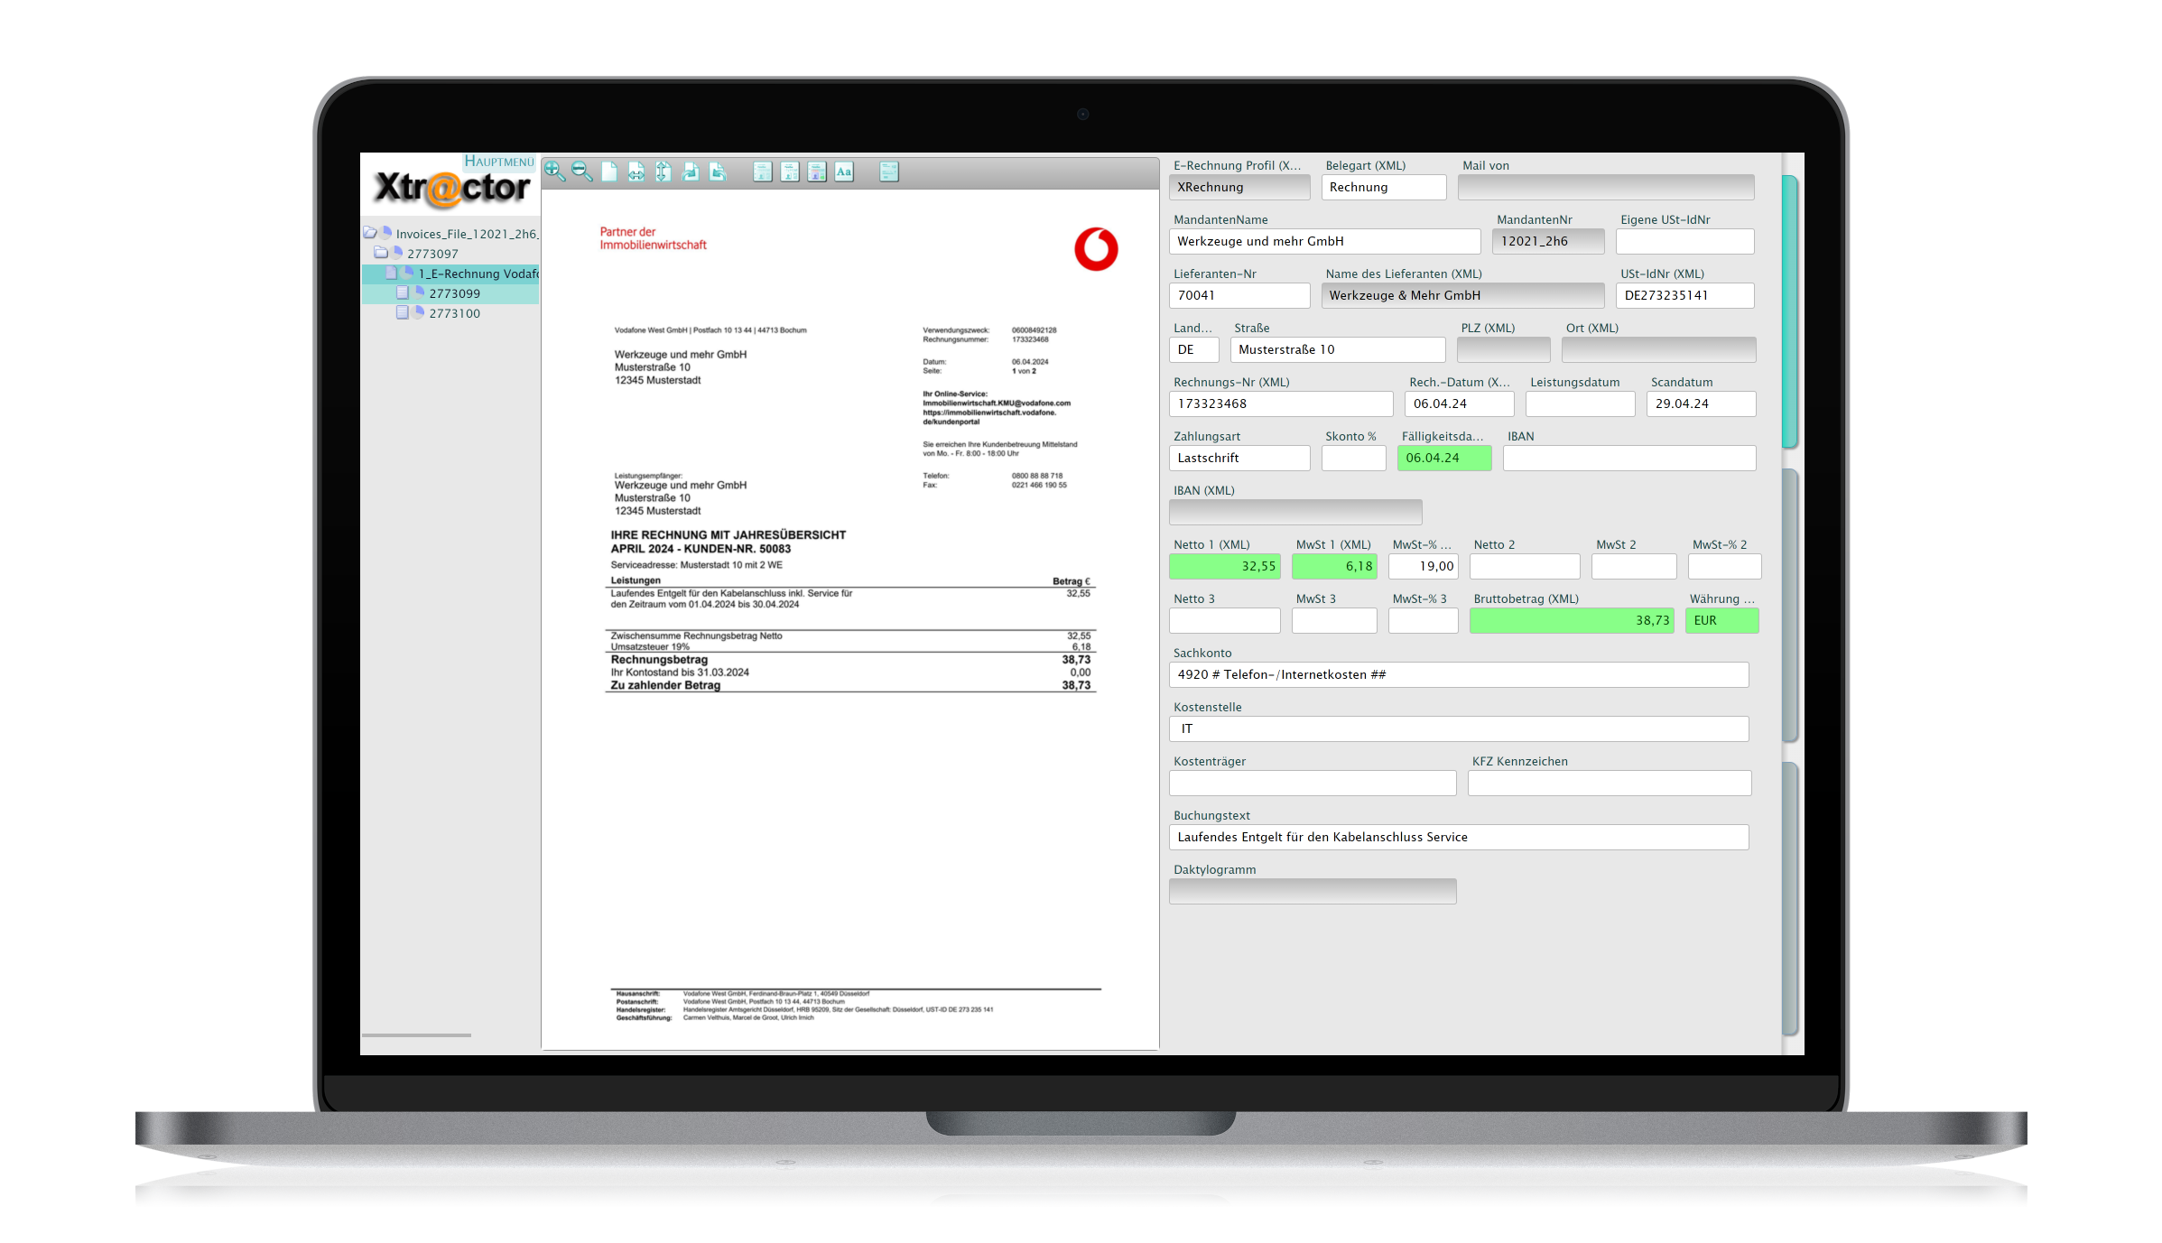Image resolution: width=2162 pixels, height=1243 pixels.
Task: Click the E-Rechnung Profil field XRechnung
Action: [1239, 187]
